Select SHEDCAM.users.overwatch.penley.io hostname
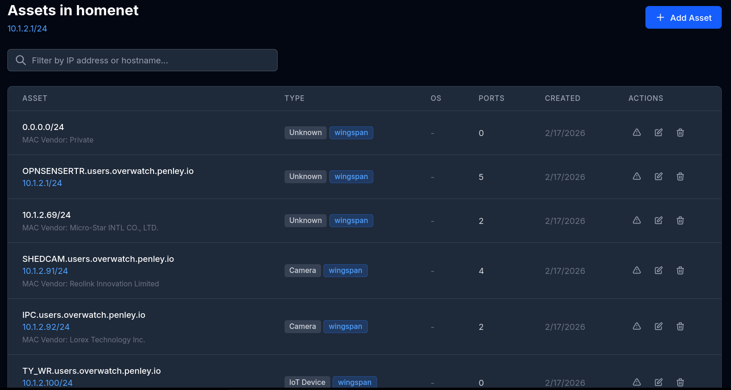Image resolution: width=731 pixels, height=390 pixels. (98, 259)
